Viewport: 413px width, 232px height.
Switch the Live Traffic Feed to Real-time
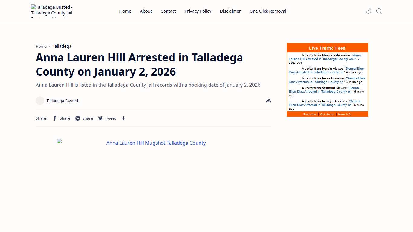tap(310, 114)
